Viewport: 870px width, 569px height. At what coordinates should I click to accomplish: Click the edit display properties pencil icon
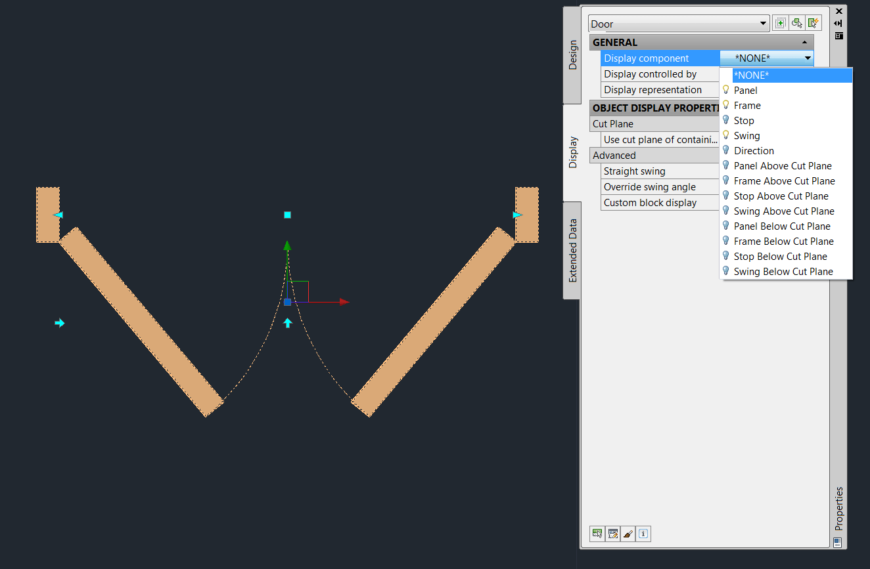pos(612,534)
